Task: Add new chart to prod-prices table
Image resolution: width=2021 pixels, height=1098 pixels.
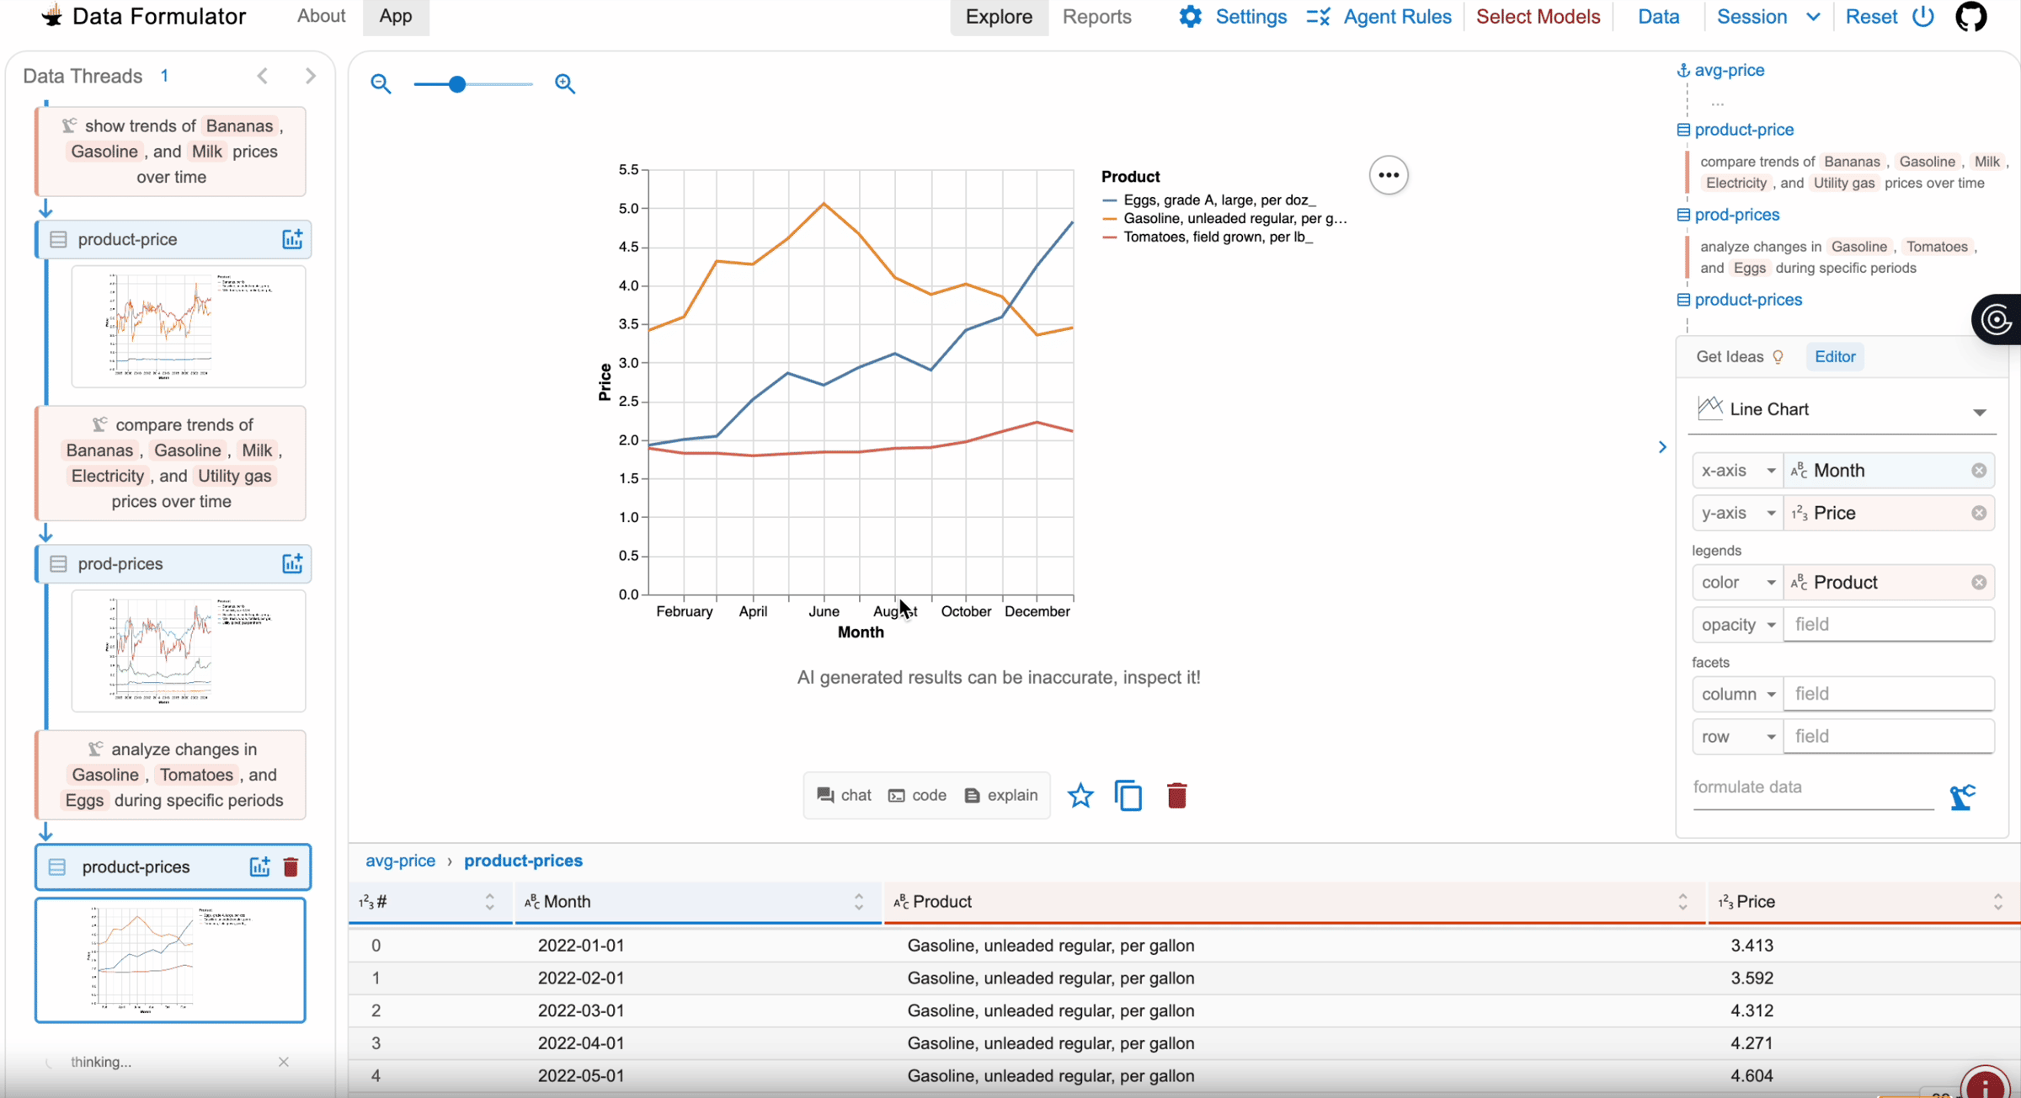Action: click(292, 564)
